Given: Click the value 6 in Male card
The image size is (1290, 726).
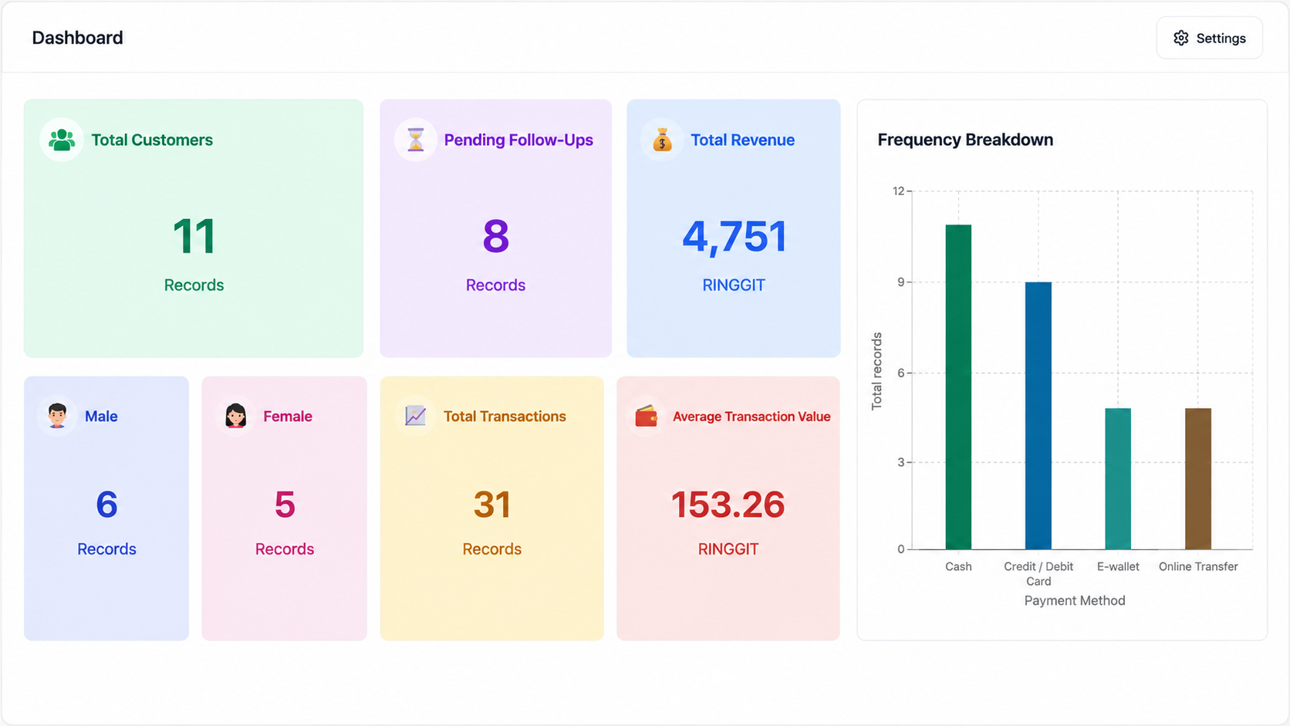Looking at the screenshot, I should tap(106, 505).
